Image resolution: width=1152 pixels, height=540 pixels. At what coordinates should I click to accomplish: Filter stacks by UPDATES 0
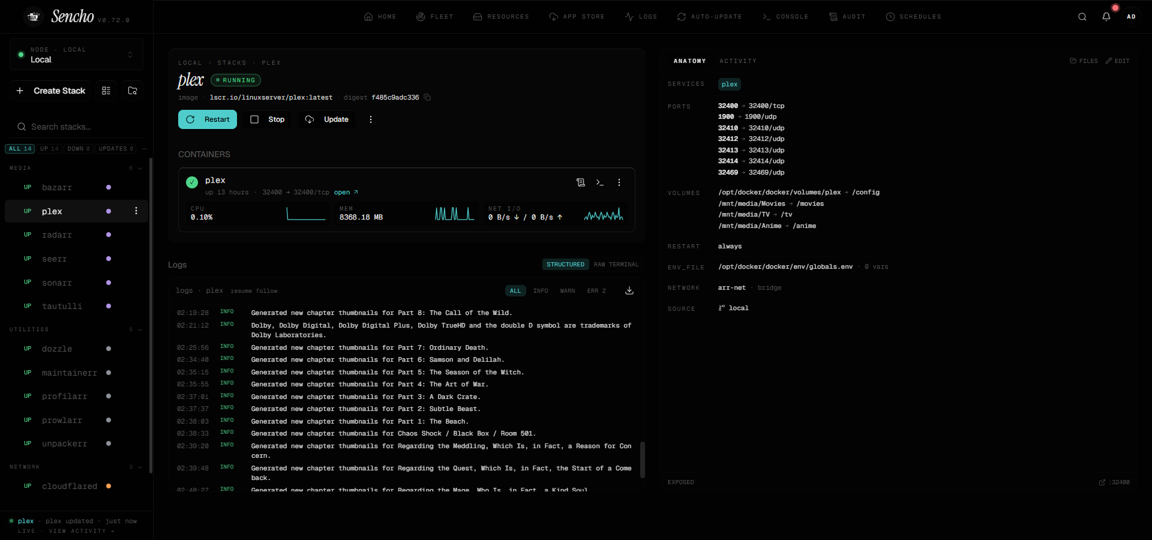(116, 149)
